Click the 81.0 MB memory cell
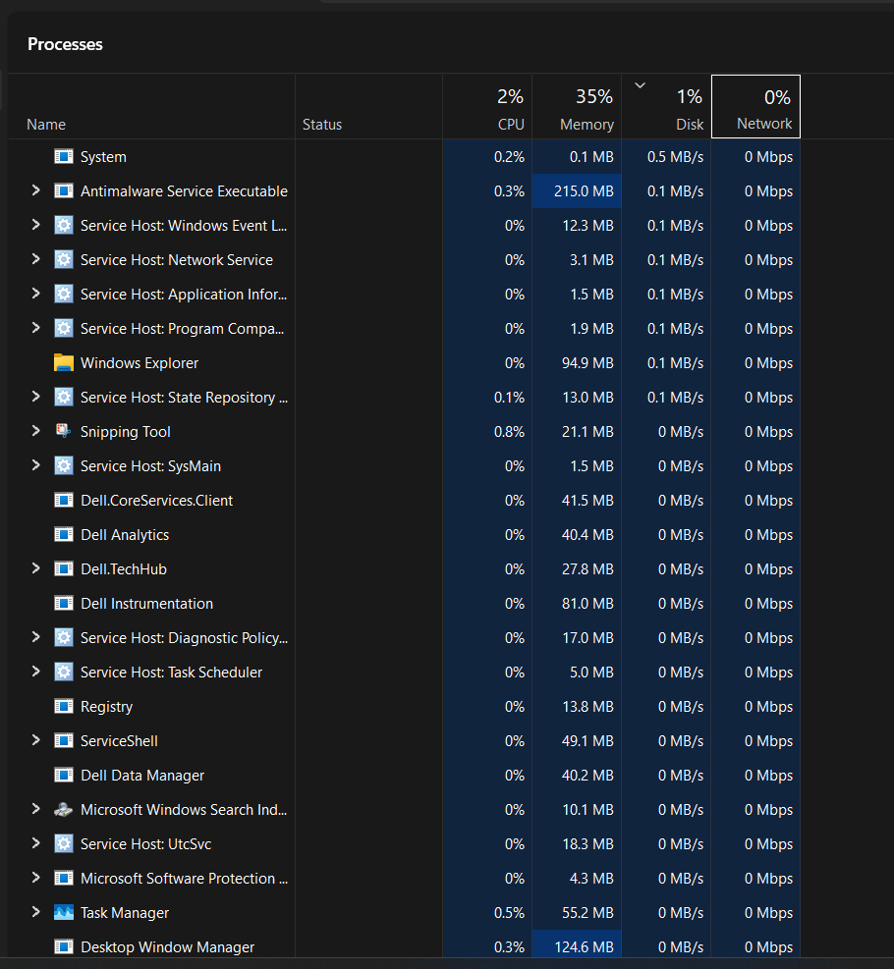Screen dimensions: 894x969 click(577, 603)
